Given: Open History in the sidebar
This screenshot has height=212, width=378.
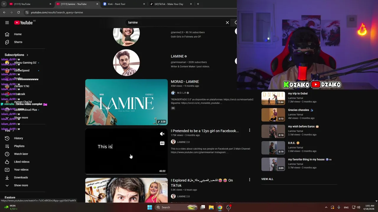Looking at the screenshot, I should point(18,138).
